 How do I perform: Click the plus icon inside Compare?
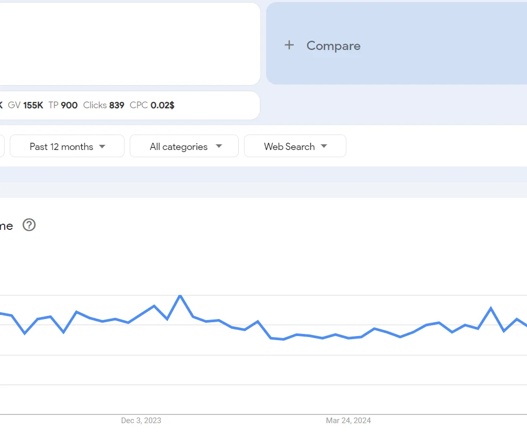coord(289,45)
